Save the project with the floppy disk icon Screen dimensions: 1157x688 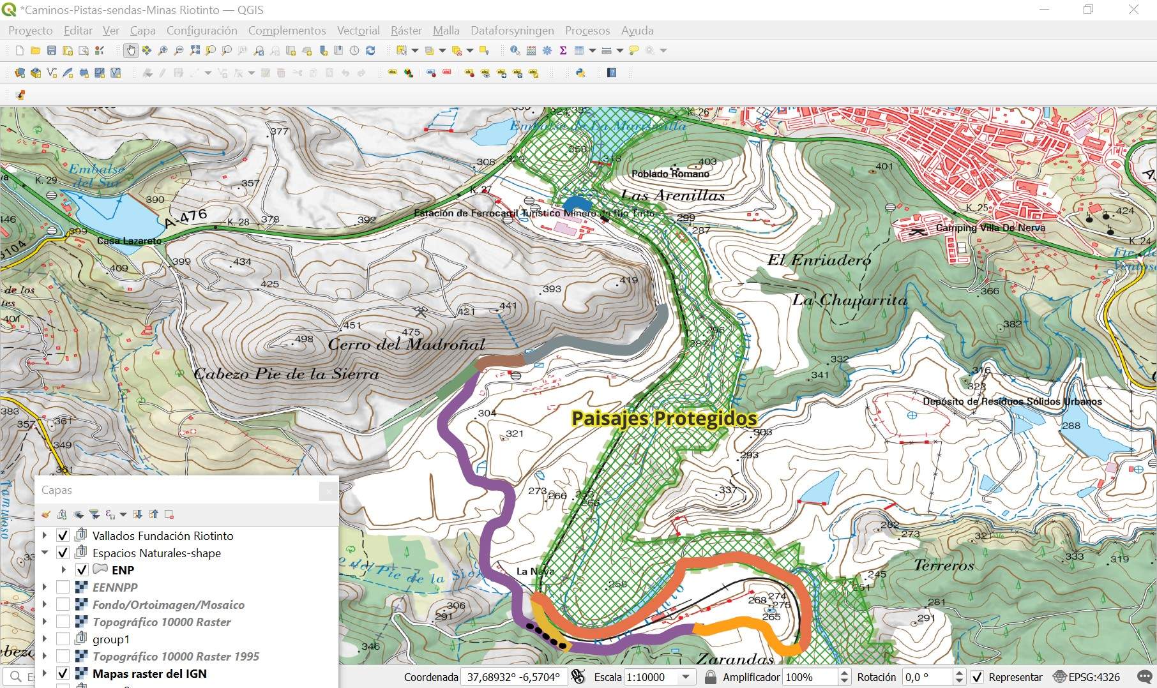pos(52,50)
